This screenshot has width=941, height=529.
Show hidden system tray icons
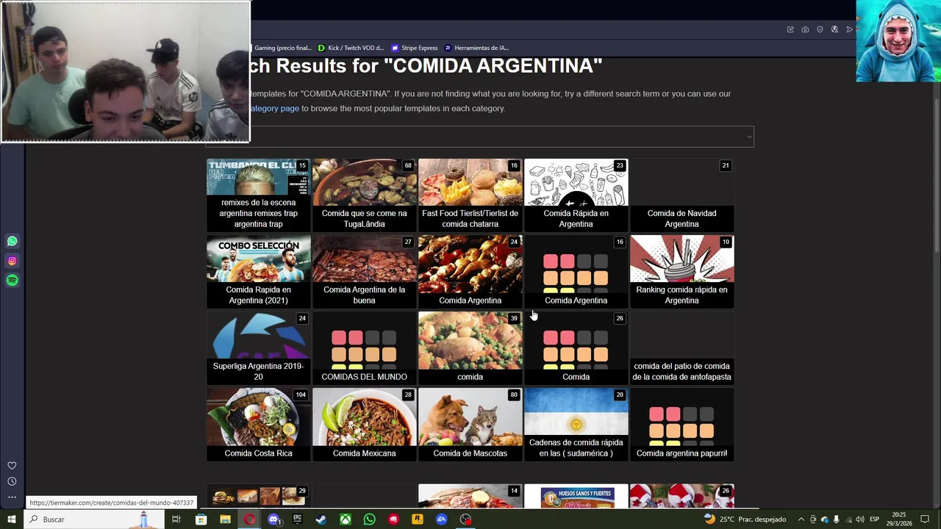click(801, 519)
